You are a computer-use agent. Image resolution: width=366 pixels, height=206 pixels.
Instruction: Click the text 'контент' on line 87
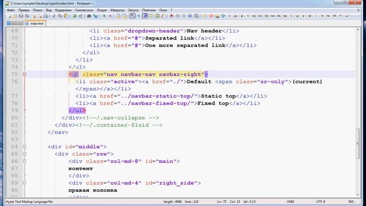coord(81,169)
